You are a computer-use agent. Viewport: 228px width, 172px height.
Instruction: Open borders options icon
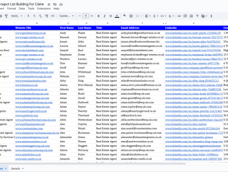(x=131, y=16)
